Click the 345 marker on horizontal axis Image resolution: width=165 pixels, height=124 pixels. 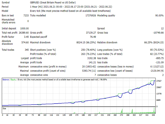[153, 115]
